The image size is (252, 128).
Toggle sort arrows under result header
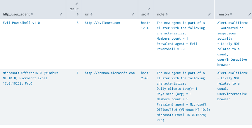pos(78,14)
